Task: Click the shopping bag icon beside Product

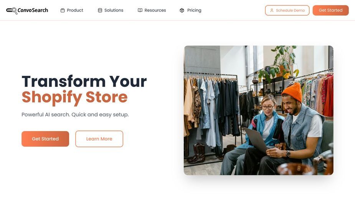Action: coord(63,10)
